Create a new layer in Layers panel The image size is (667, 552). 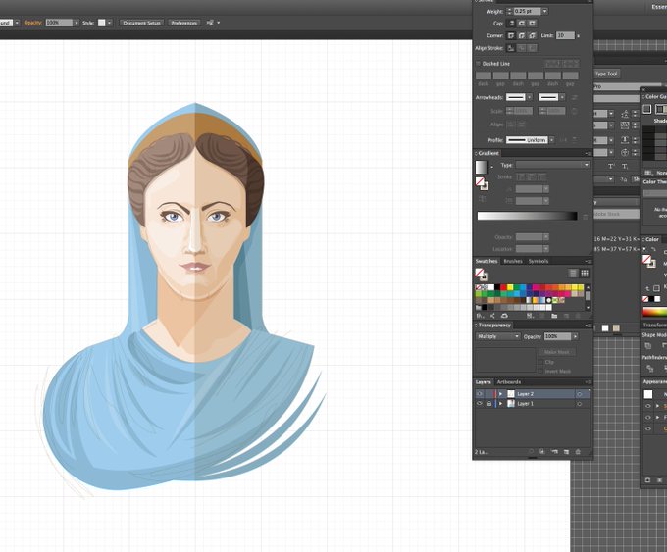coord(566,452)
